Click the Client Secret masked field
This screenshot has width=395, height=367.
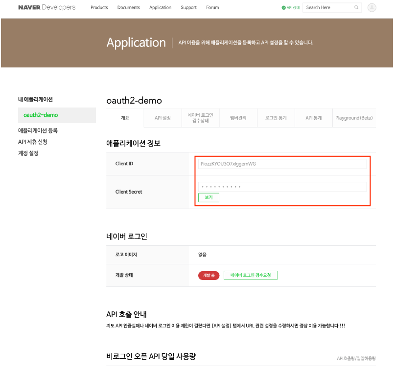[x=282, y=187]
